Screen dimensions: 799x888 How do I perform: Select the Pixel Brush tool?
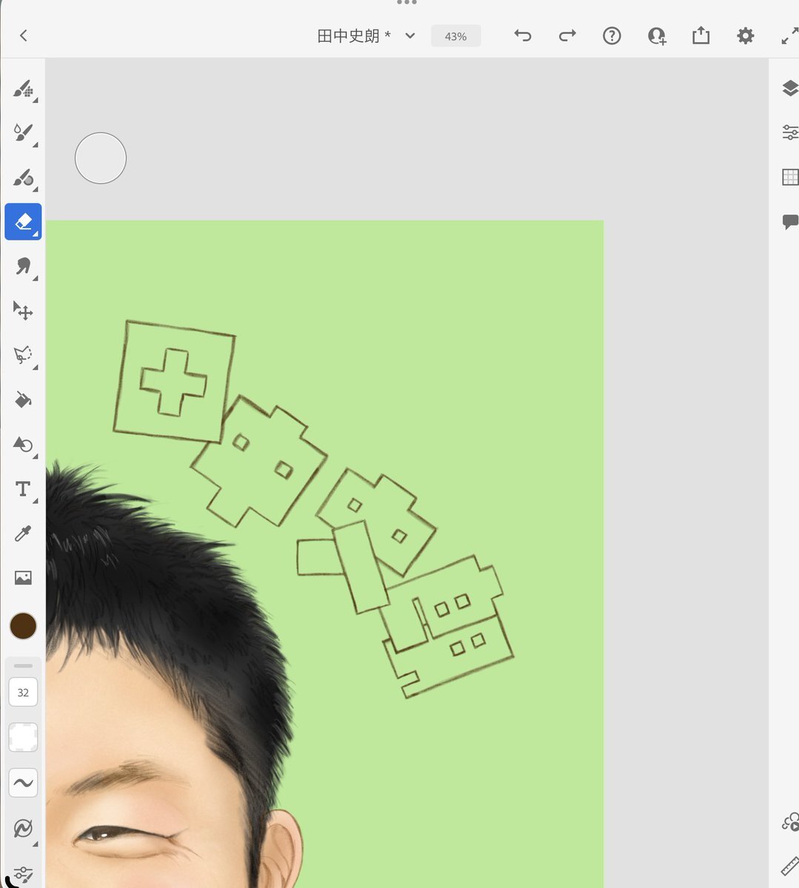(x=23, y=89)
